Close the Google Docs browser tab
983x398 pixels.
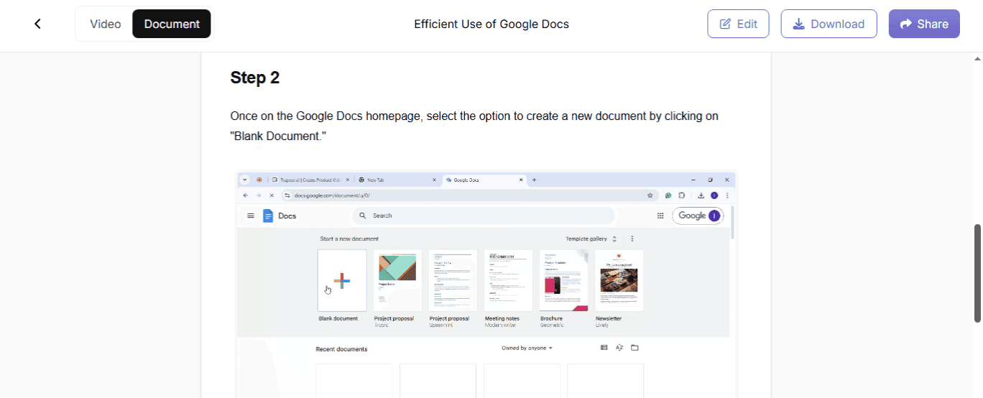[520, 180]
